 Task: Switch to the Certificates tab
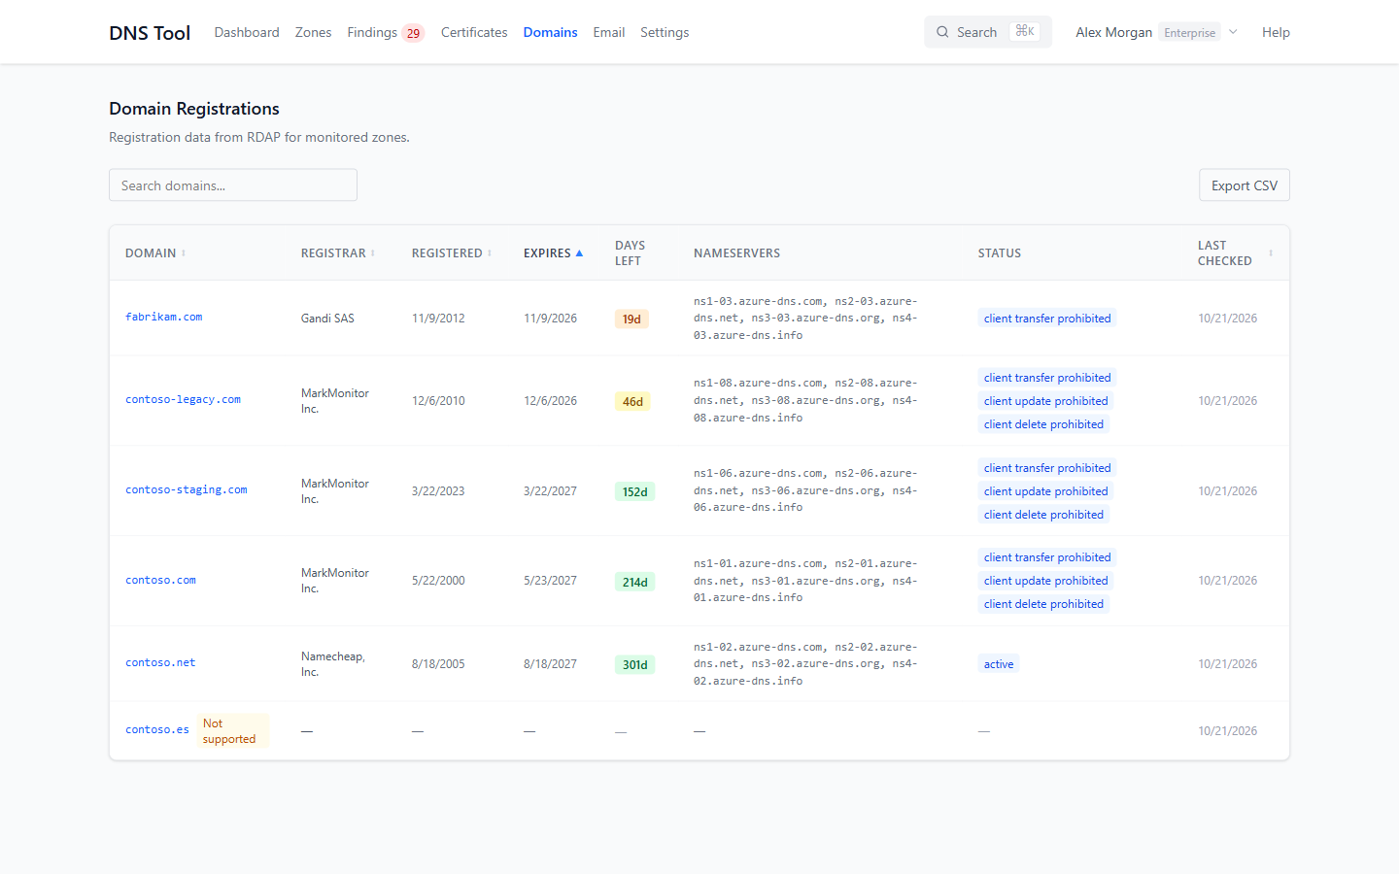[x=474, y=32]
